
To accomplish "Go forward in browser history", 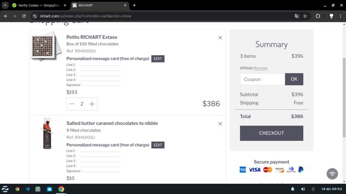I will tap(15, 16).
